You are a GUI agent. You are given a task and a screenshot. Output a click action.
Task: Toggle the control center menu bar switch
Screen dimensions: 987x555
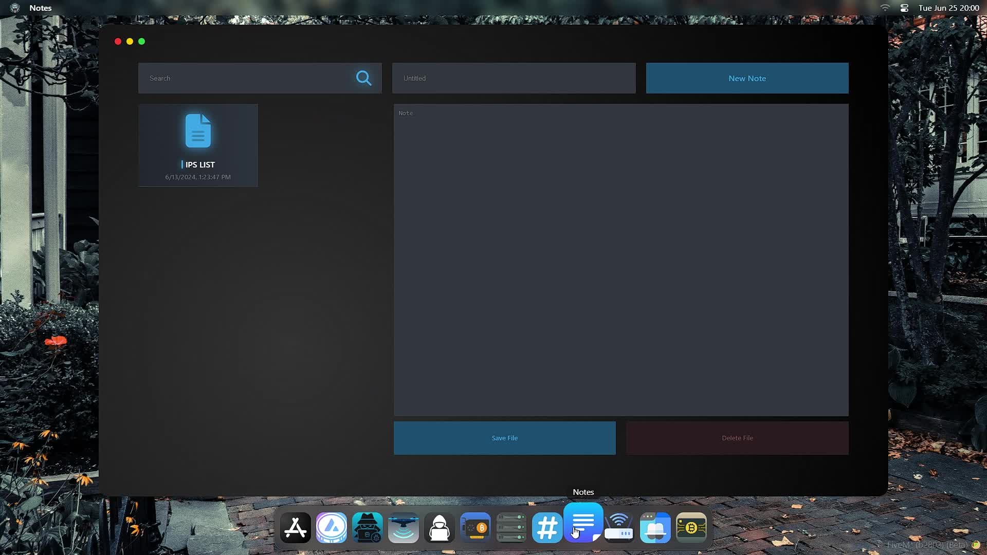click(x=904, y=8)
